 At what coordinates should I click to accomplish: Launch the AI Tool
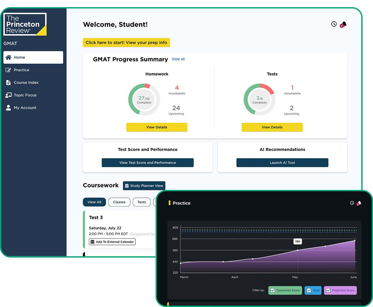tap(282, 163)
